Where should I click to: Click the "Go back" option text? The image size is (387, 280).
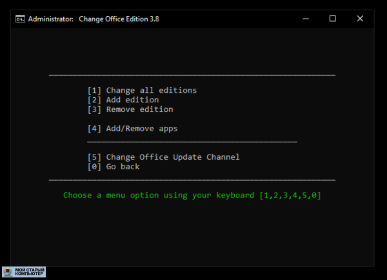[123, 167]
